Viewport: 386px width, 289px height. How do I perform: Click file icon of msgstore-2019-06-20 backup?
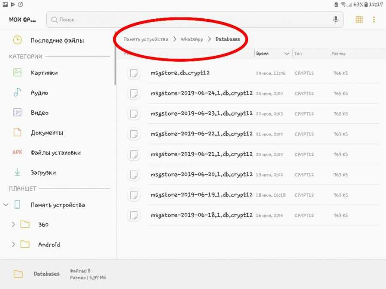(x=134, y=175)
